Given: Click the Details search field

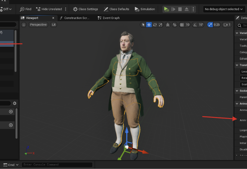Looking at the screenshot, I should (x=242, y=25).
